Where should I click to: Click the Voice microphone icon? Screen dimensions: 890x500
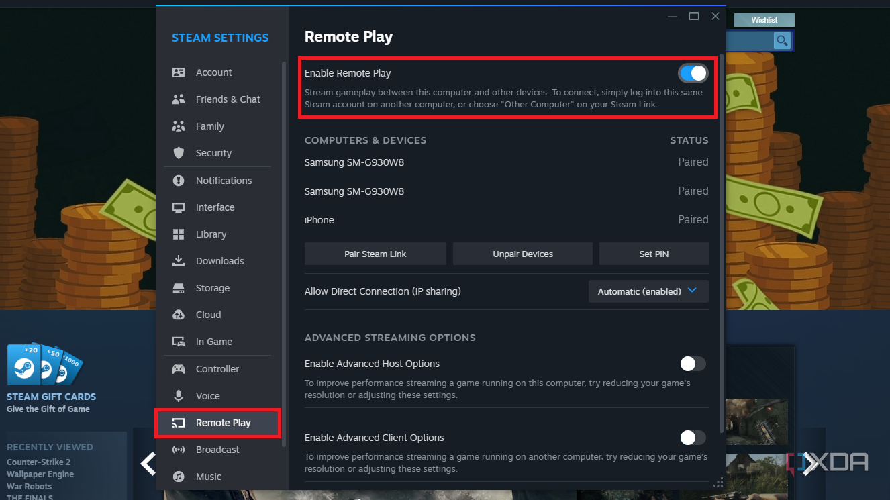[x=179, y=396]
